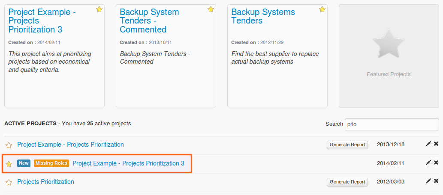Toggle star on Backup Systems Tenders card

[x=322, y=9]
